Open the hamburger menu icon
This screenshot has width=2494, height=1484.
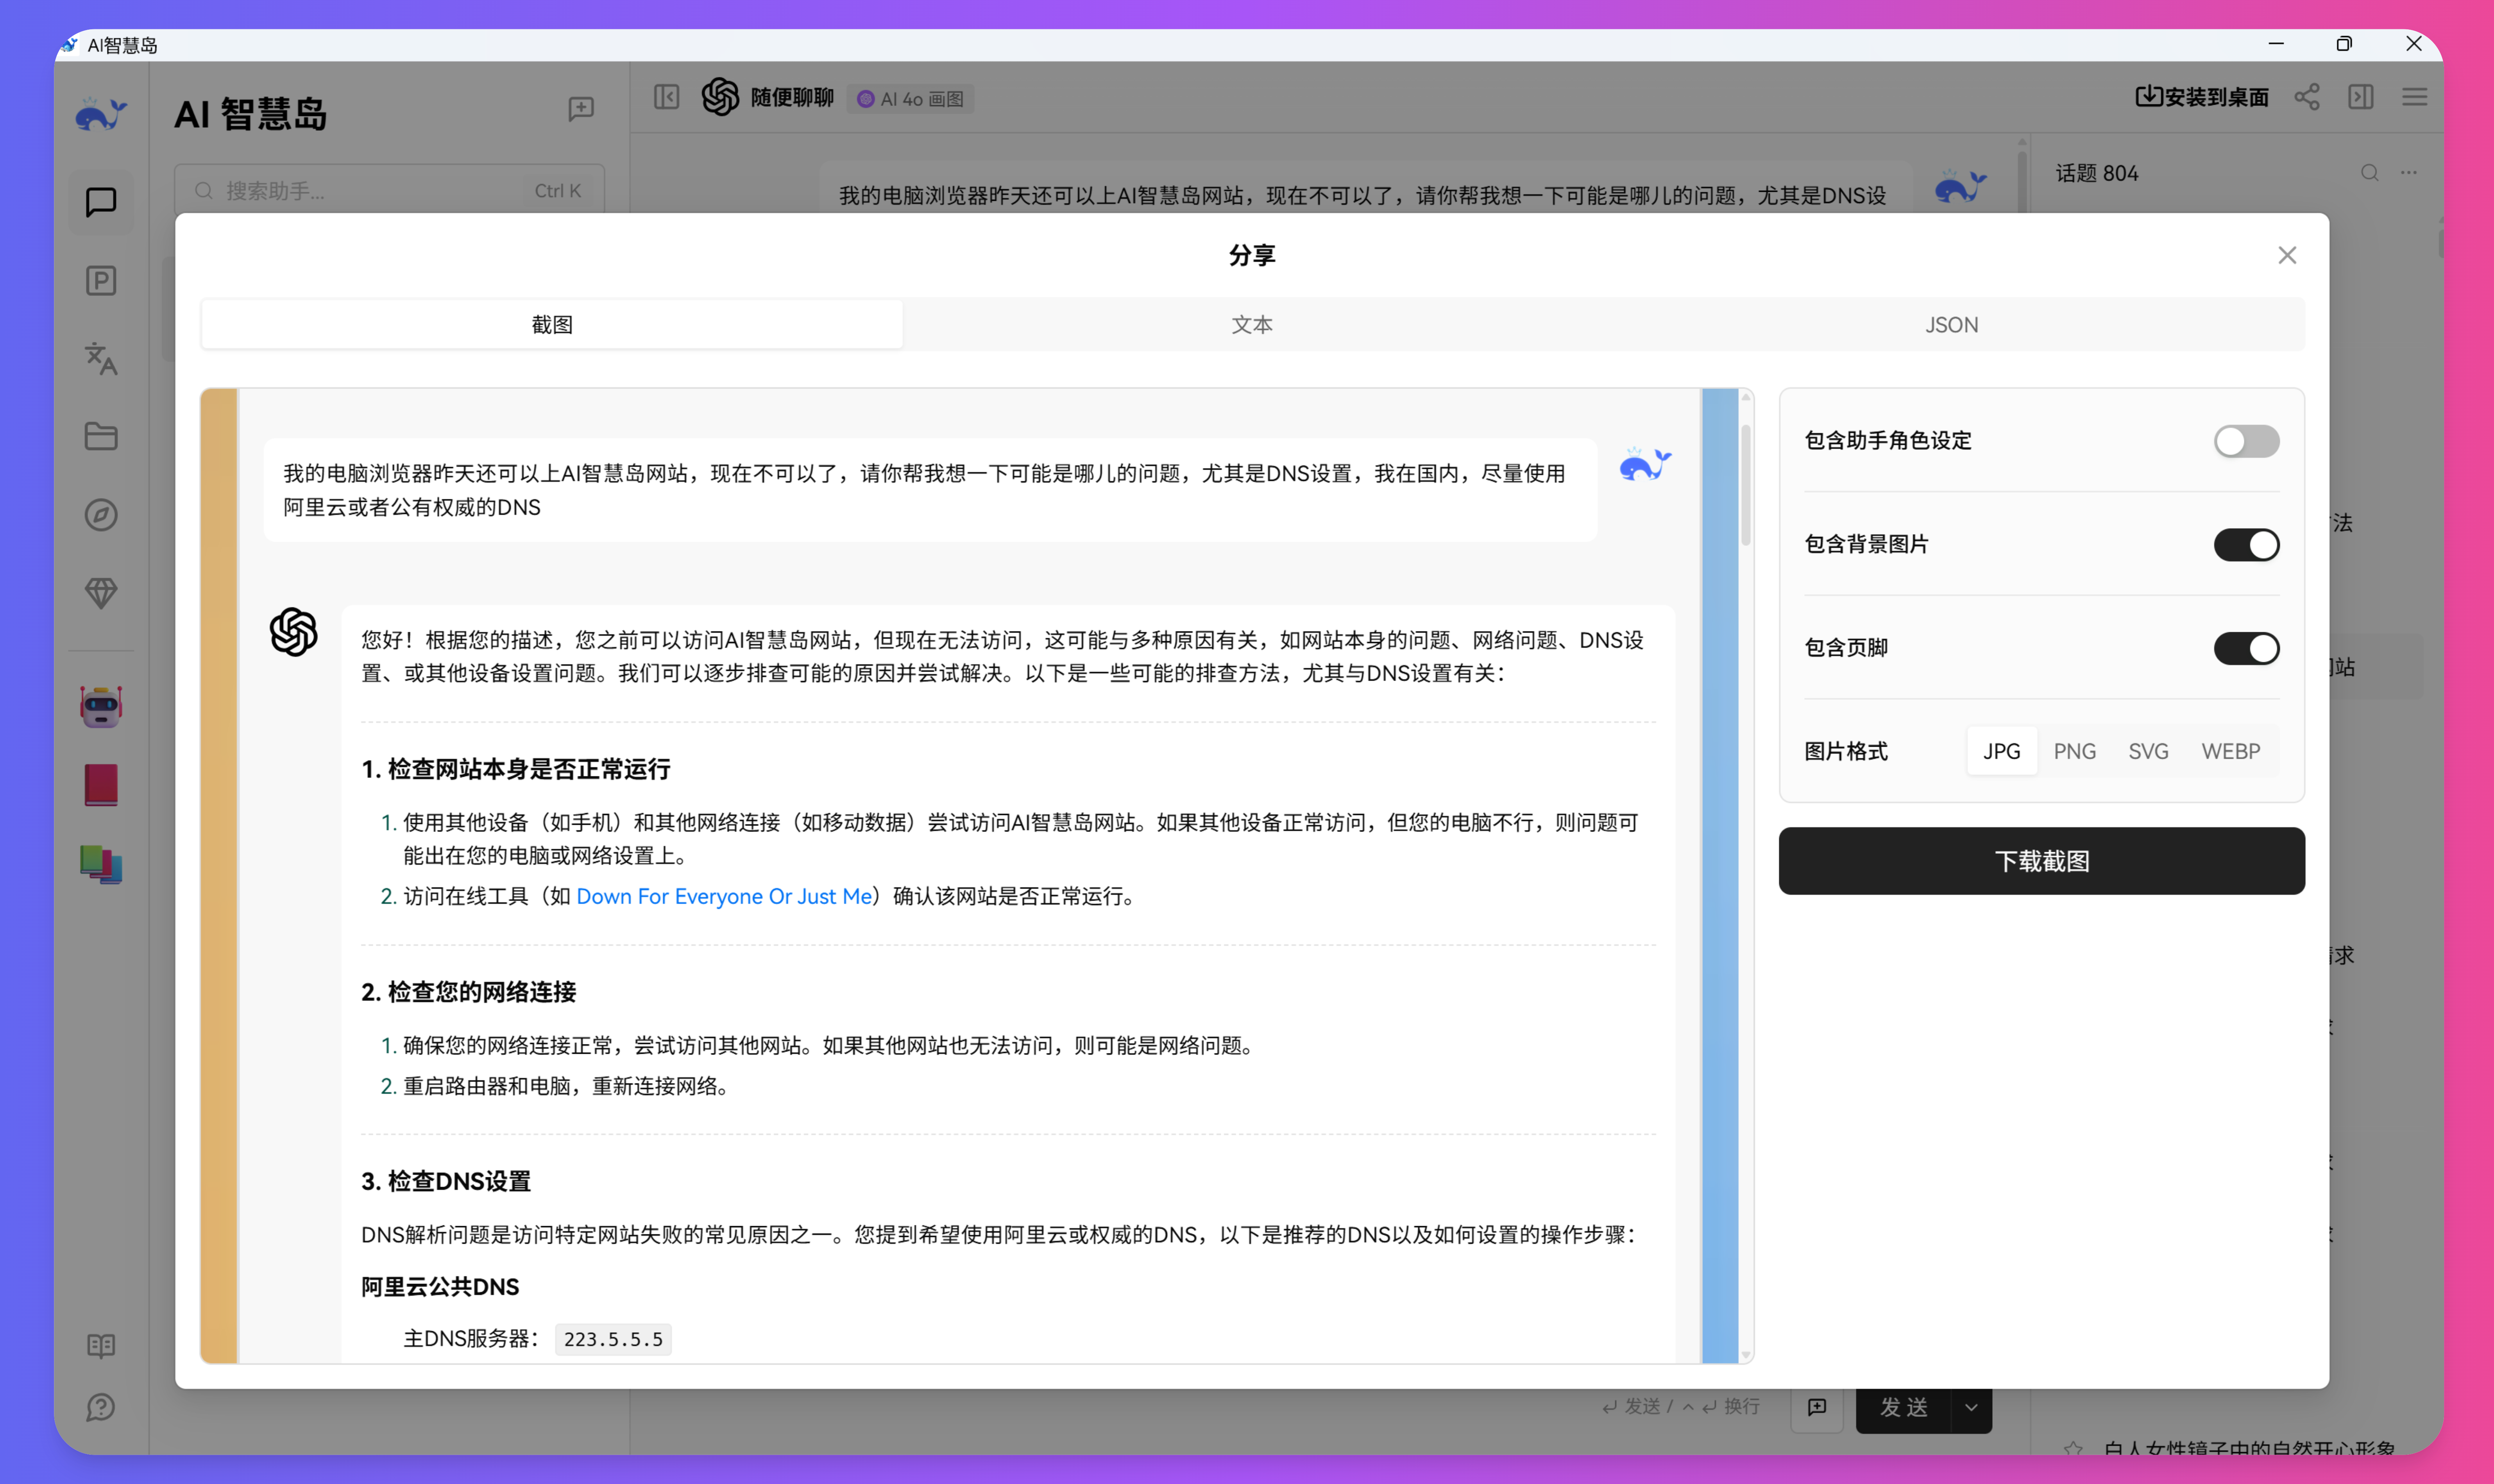[2415, 97]
